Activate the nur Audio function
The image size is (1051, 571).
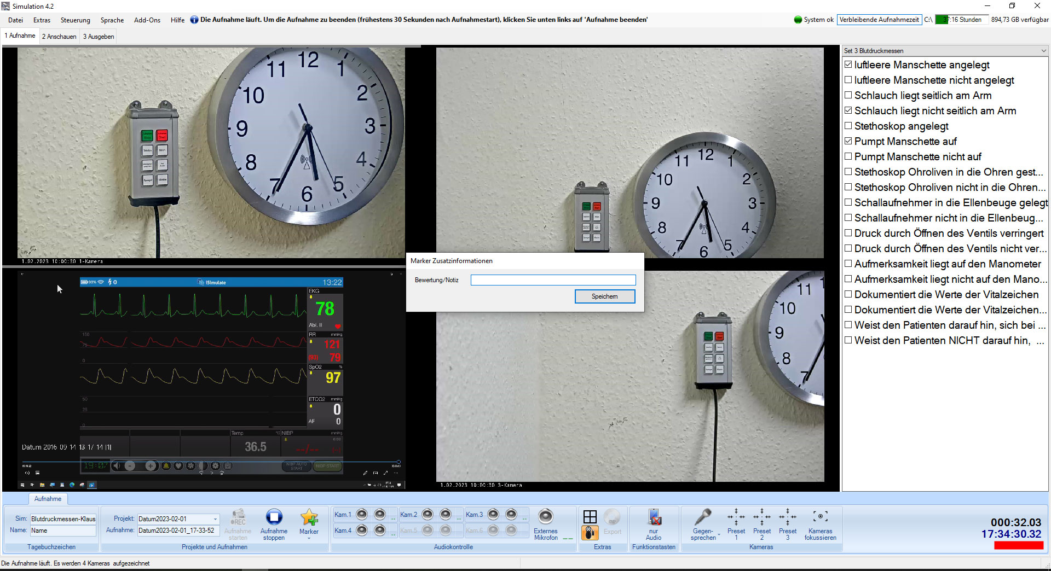(654, 524)
